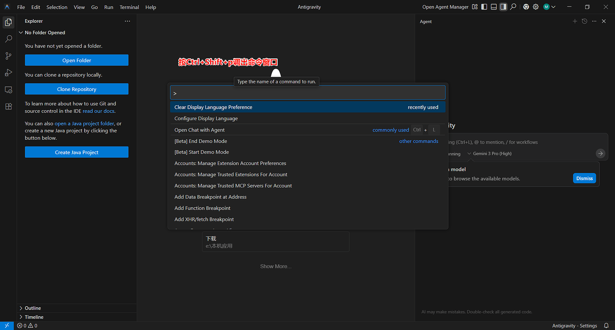The width and height of the screenshot is (615, 330).
Task: Open errors and warnings status item
Action: click(x=27, y=326)
